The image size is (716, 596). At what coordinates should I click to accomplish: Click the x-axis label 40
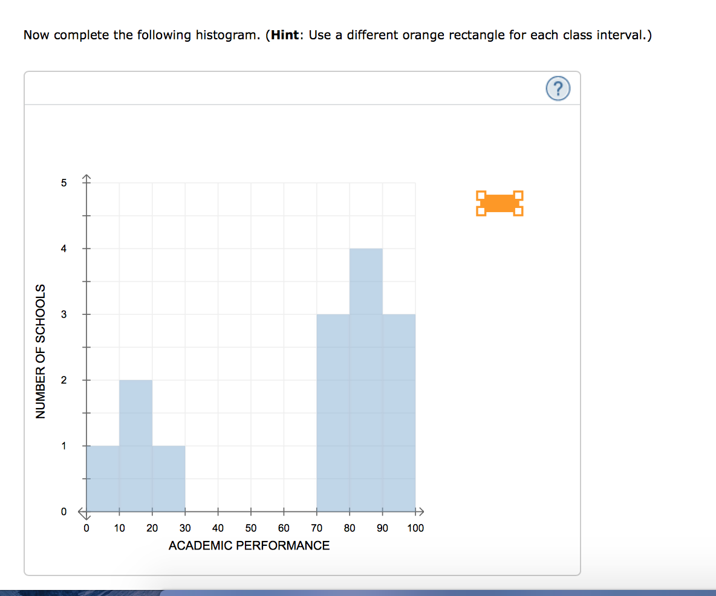tap(218, 528)
